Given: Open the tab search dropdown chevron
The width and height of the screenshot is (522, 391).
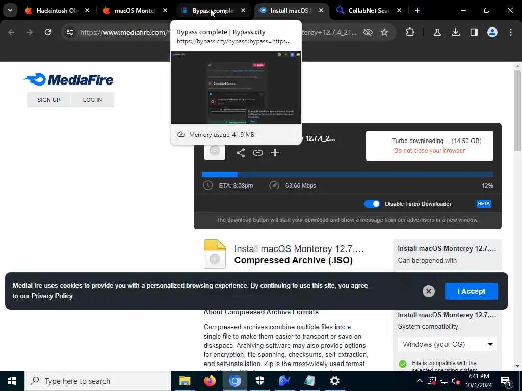Looking at the screenshot, I should (x=10, y=10).
